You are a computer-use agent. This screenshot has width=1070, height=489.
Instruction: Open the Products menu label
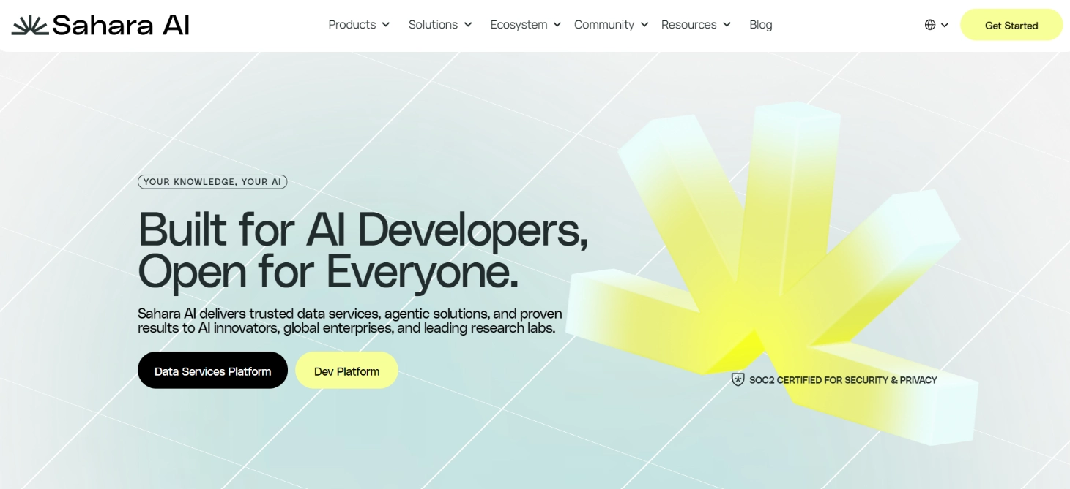352,25
